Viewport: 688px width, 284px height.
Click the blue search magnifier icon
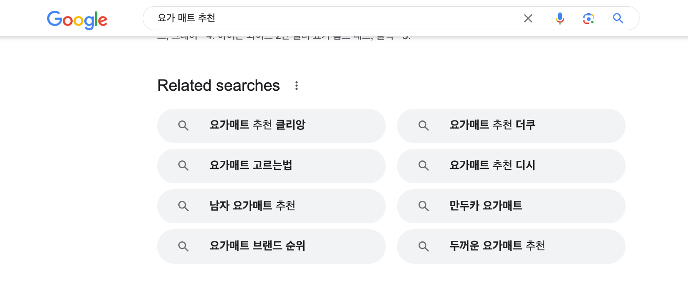click(618, 18)
